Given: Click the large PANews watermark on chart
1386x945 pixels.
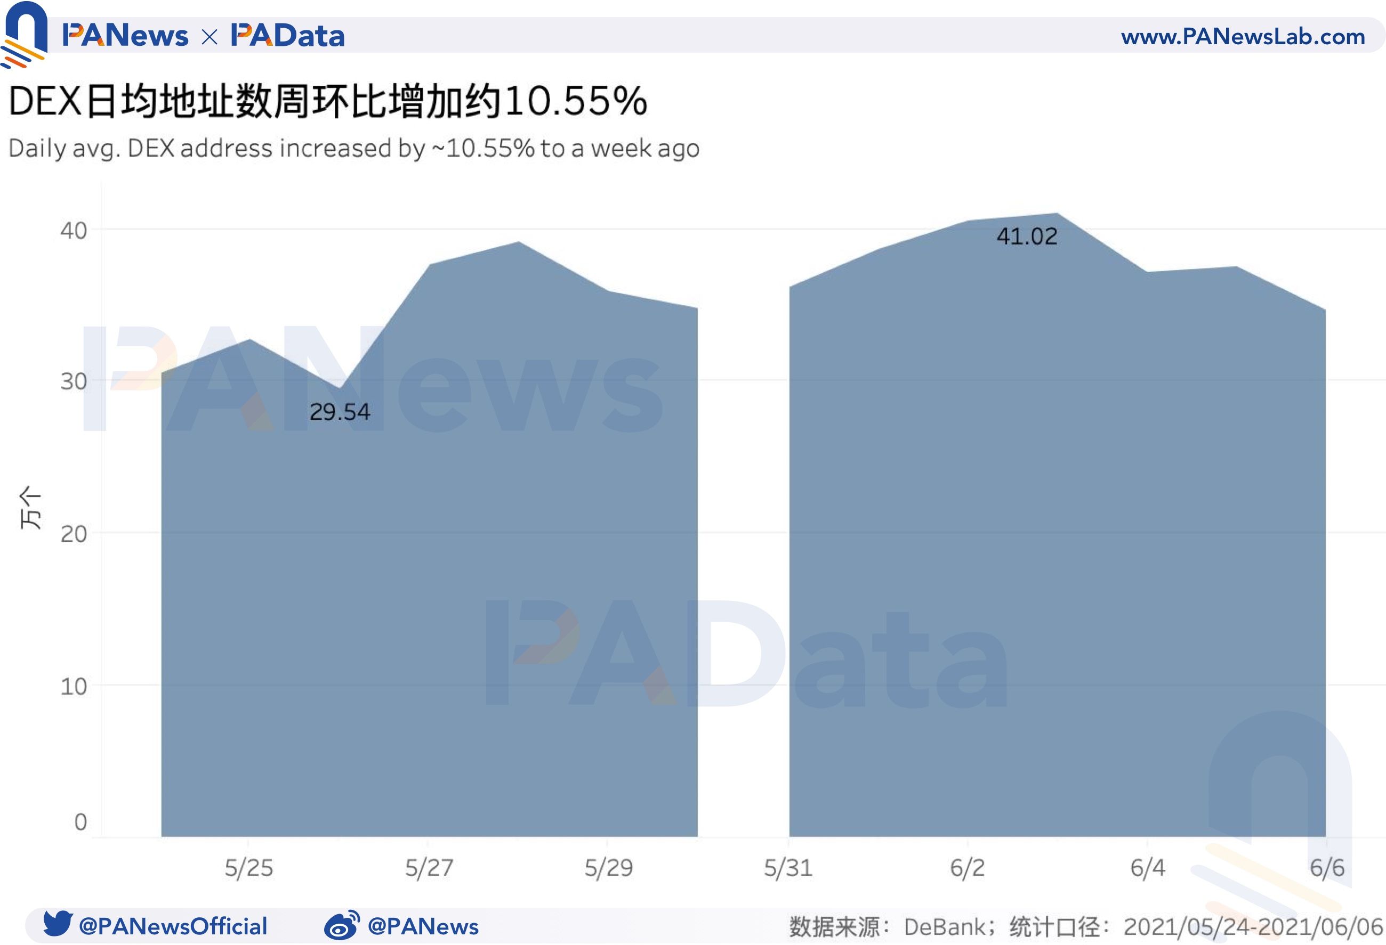Looking at the screenshot, I should click(x=373, y=379).
